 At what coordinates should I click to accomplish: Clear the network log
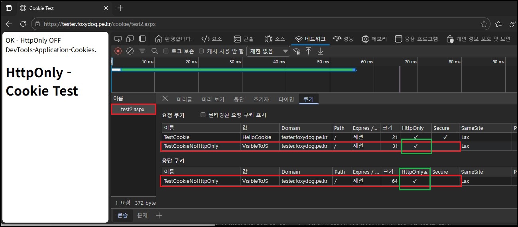click(130, 51)
